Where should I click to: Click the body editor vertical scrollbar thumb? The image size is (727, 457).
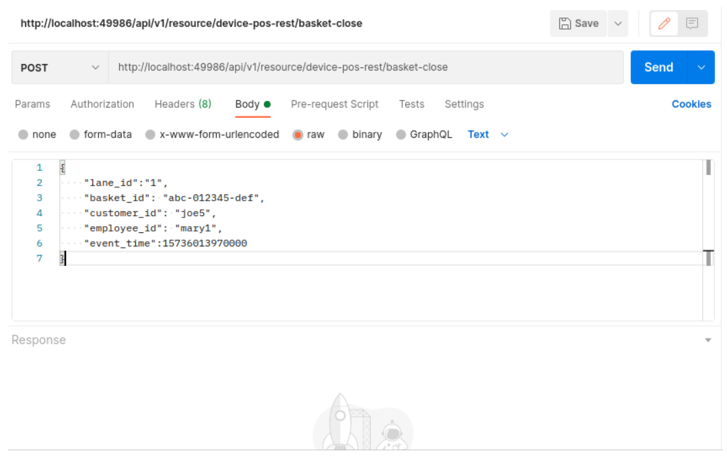pyautogui.click(x=708, y=168)
